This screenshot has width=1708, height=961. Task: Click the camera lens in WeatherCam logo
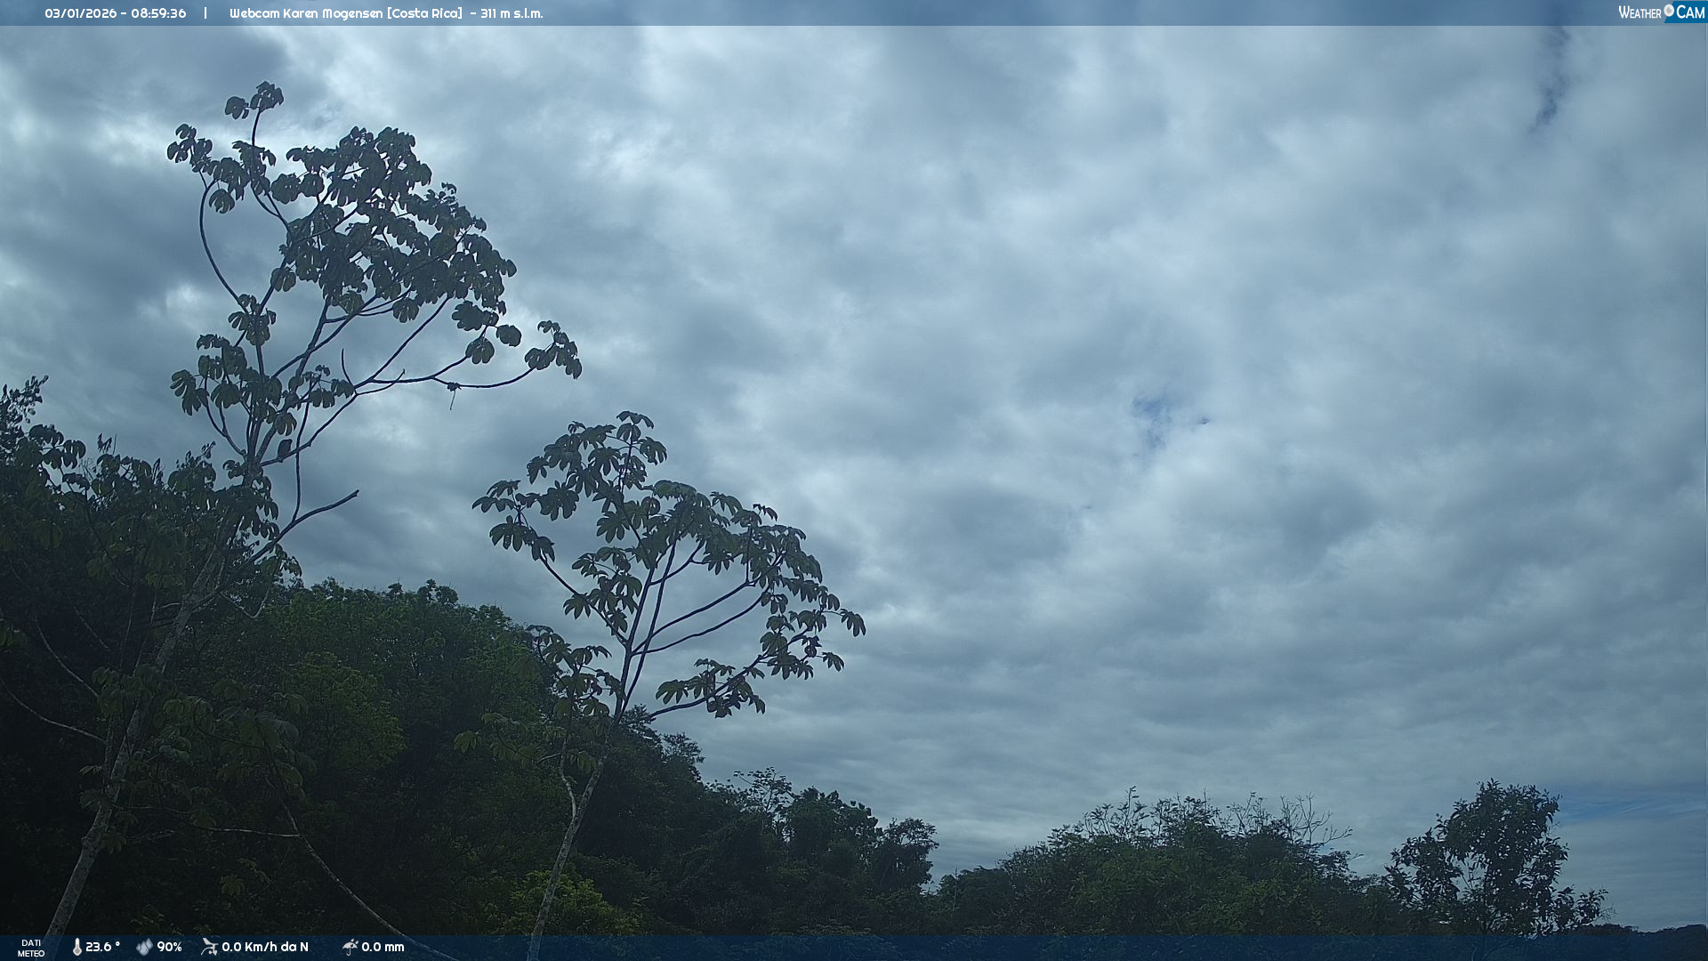(x=1669, y=11)
